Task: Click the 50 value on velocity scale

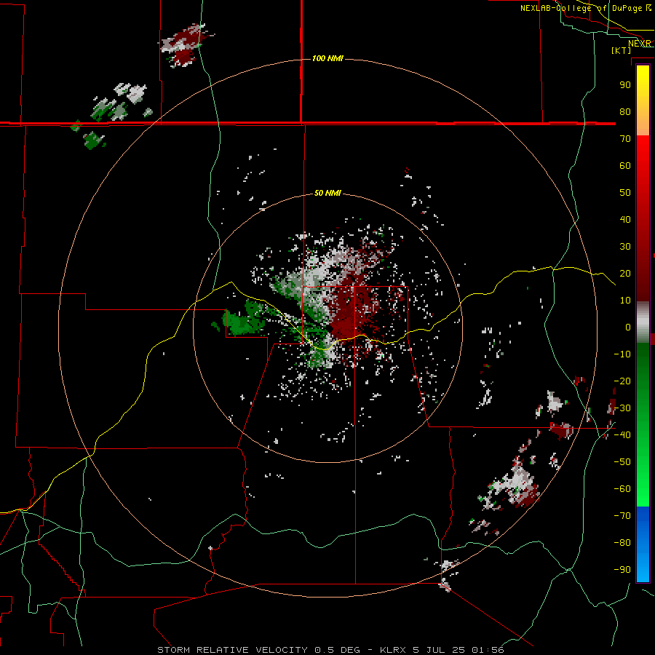Action: (x=625, y=193)
